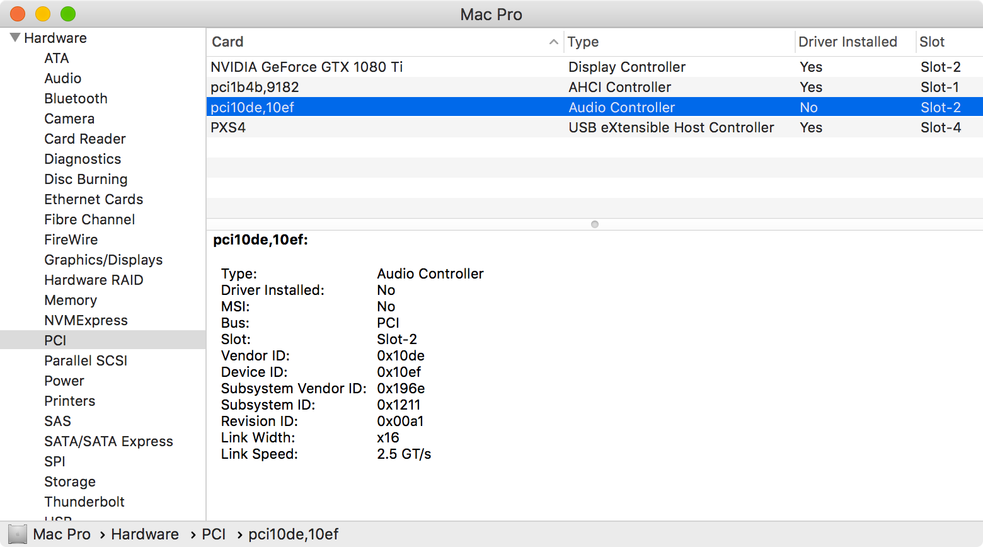
Task: Select Ethernet Cards in the sidebar
Action: click(x=94, y=199)
